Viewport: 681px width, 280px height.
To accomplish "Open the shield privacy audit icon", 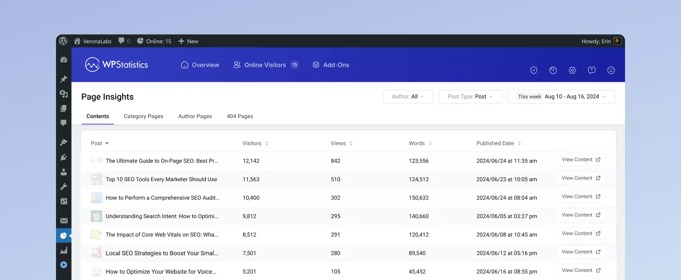I will [x=534, y=71].
